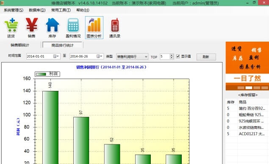Click the TOP value input field

[x=165, y=57]
